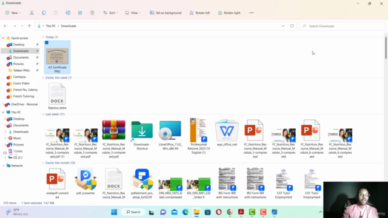Open Adobe Acrobat from the taskbar
The height and width of the screenshot is (218, 388).
[241, 212]
